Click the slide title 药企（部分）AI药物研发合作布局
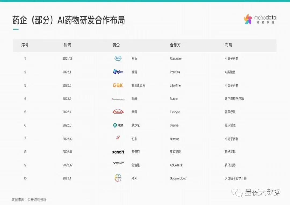The image size is (290, 205). coord(68,20)
